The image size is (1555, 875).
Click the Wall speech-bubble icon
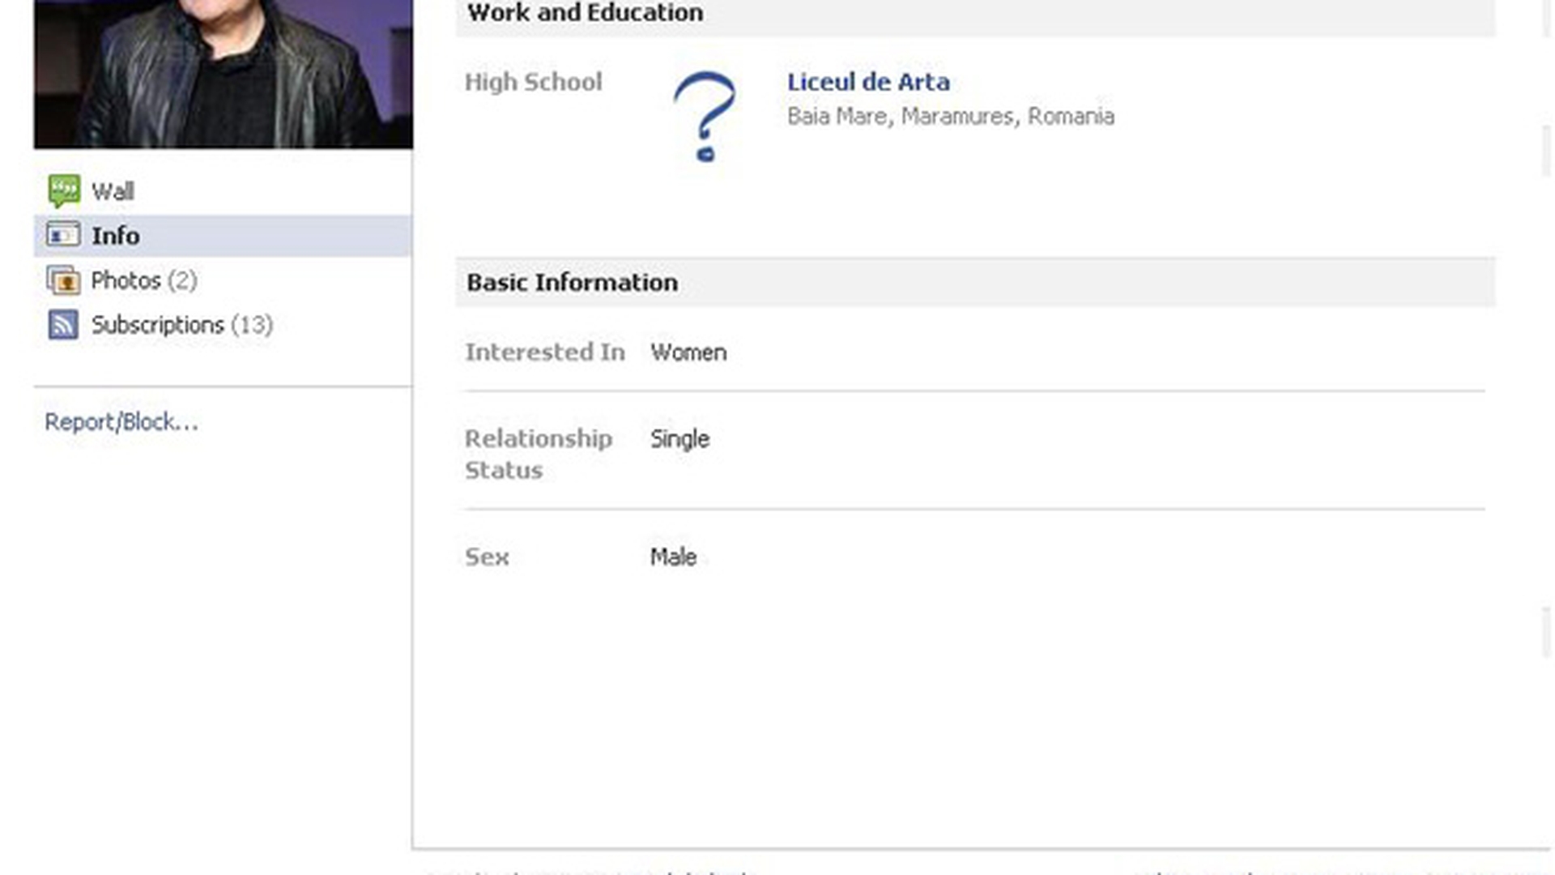pyautogui.click(x=64, y=191)
